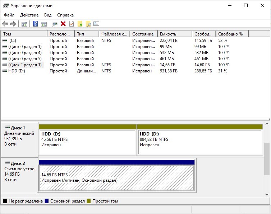Click the 288,85 ГБ free space cell
Screen dimensions: 271x214
(x=203, y=71)
